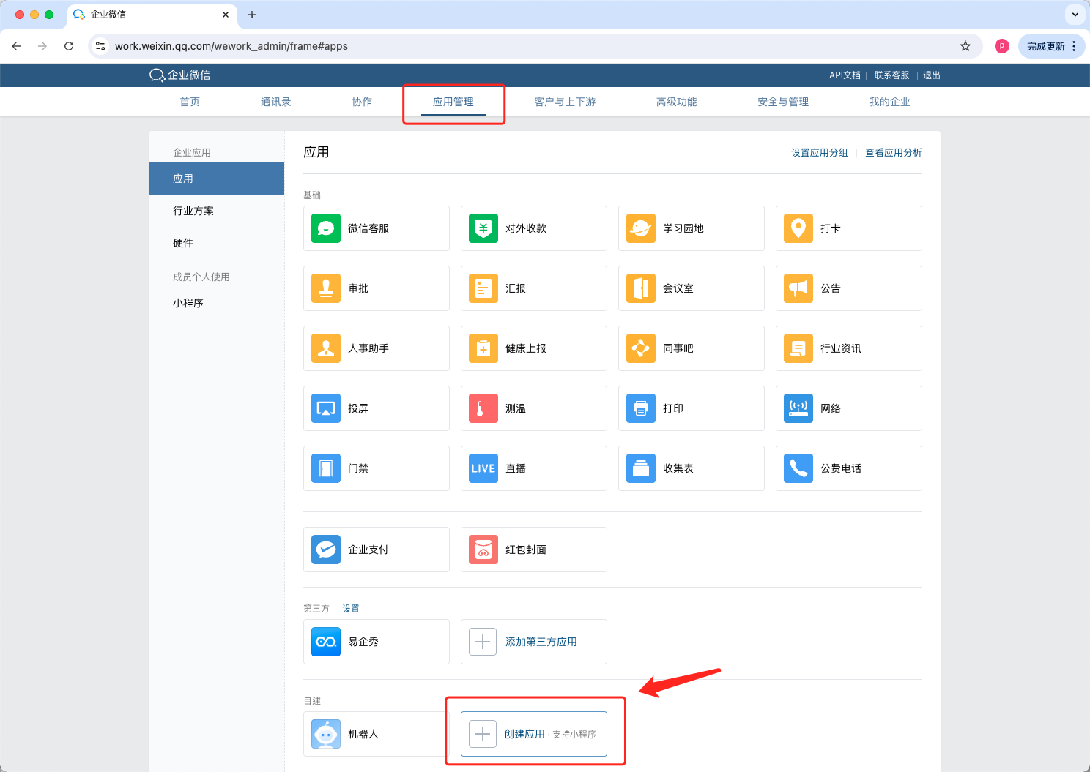Click the 红包封面 red envelope icon
Image resolution: width=1090 pixels, height=772 pixels.
[x=483, y=550]
